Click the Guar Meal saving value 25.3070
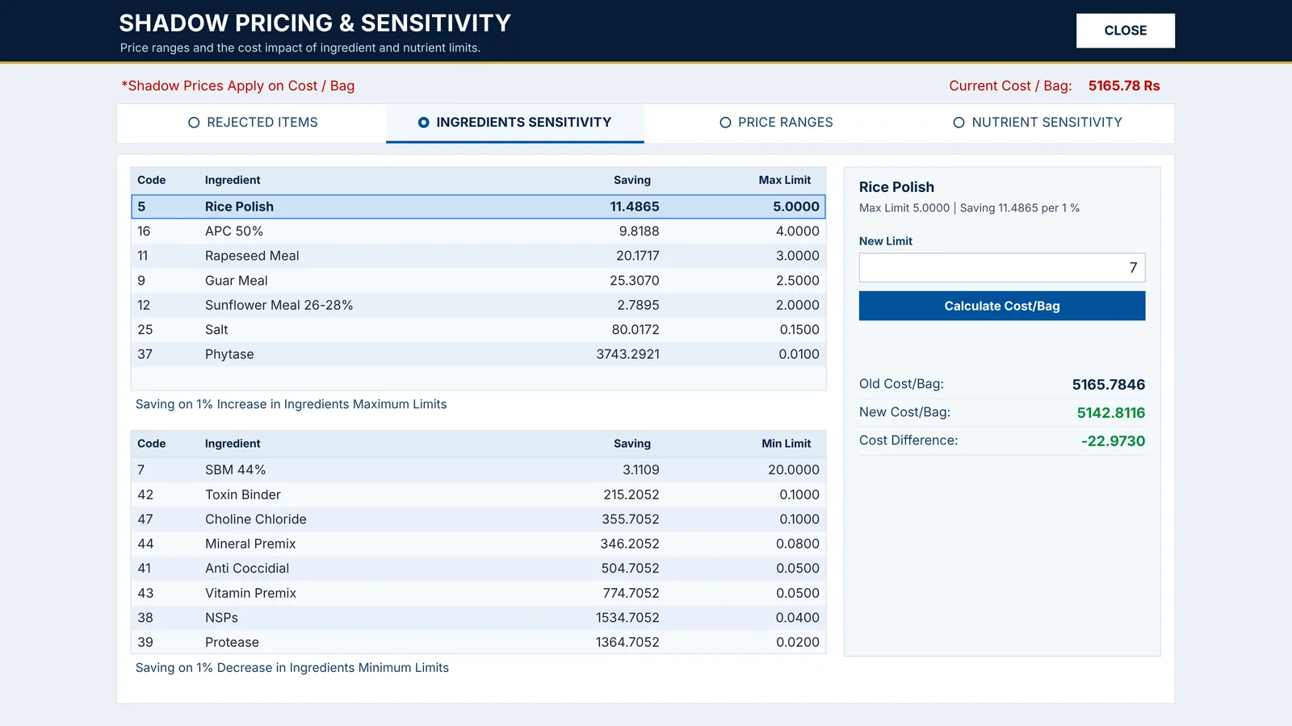1292x726 pixels. pyautogui.click(x=635, y=281)
